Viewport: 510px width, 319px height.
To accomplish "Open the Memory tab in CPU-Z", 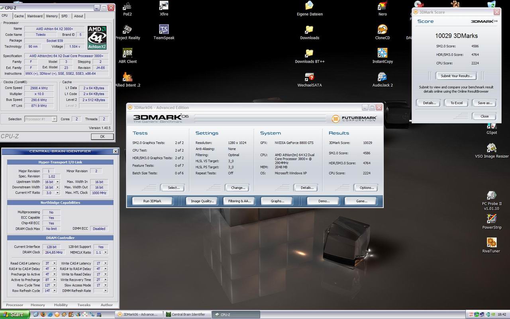I will 52,16.
